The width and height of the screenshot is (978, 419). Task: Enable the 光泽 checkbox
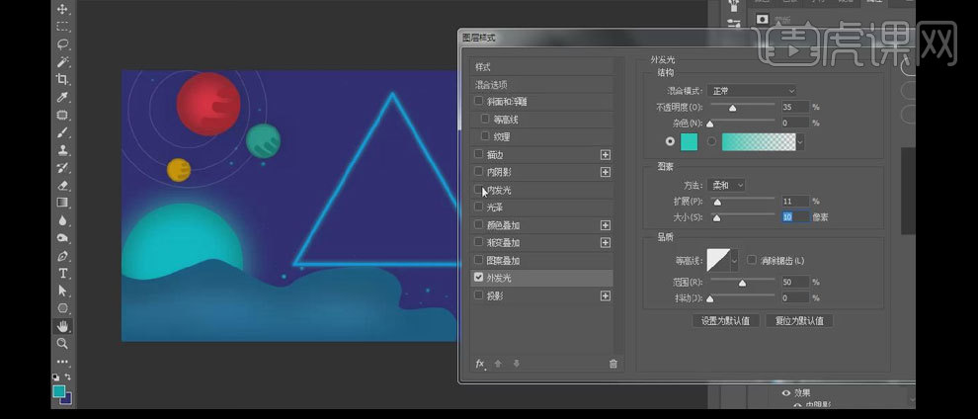coord(479,207)
